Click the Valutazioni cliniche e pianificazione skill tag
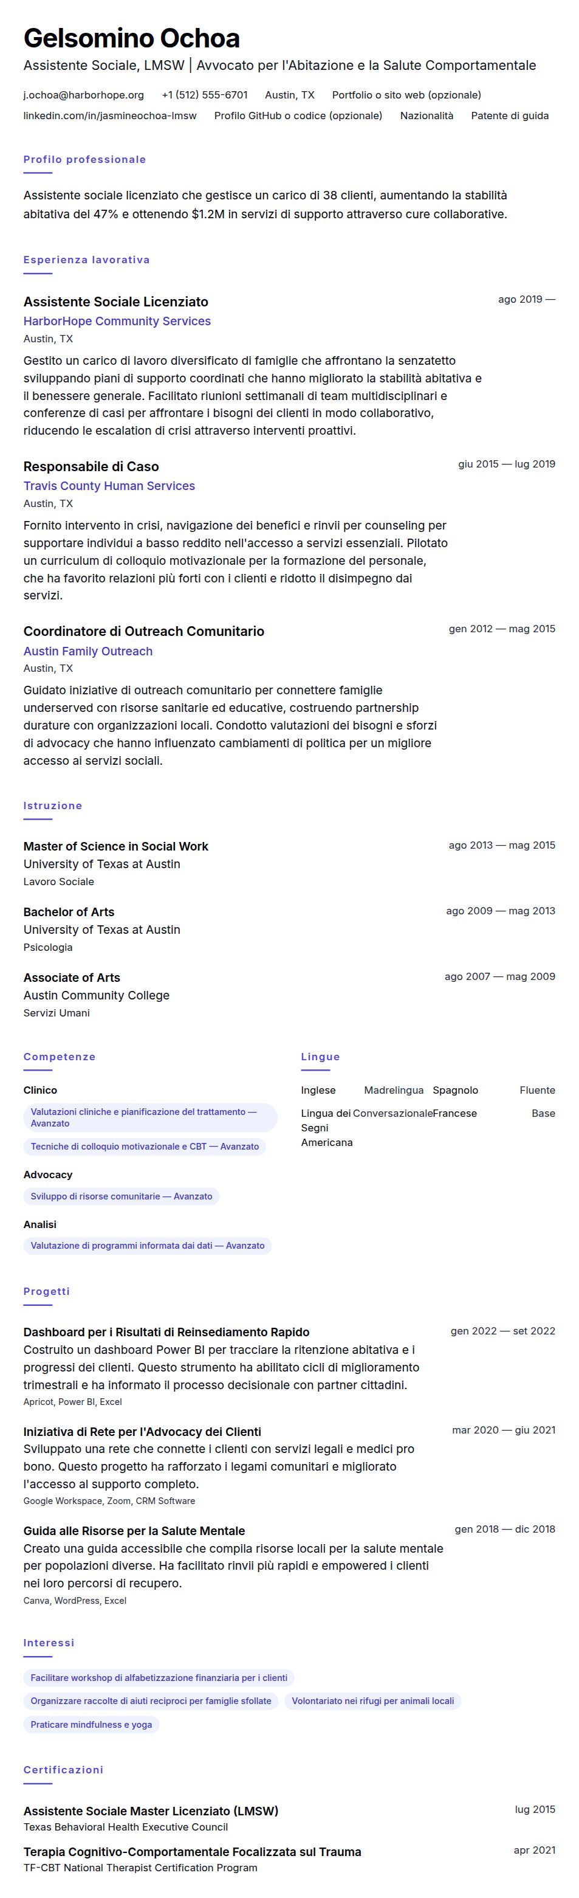This screenshot has width=579, height=1898. tap(150, 1118)
